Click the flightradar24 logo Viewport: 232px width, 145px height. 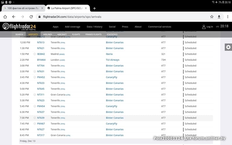click(x=19, y=26)
